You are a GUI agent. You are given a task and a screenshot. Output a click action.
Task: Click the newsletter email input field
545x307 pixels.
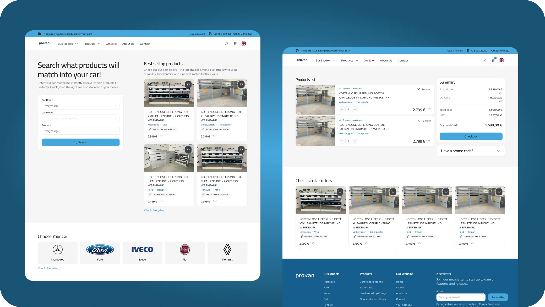point(461,297)
